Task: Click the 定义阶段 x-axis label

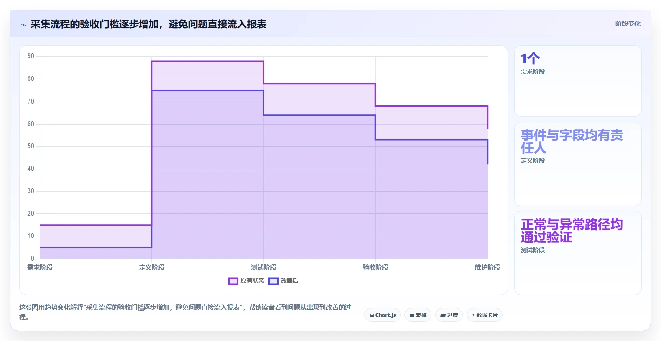Action: 152,267
